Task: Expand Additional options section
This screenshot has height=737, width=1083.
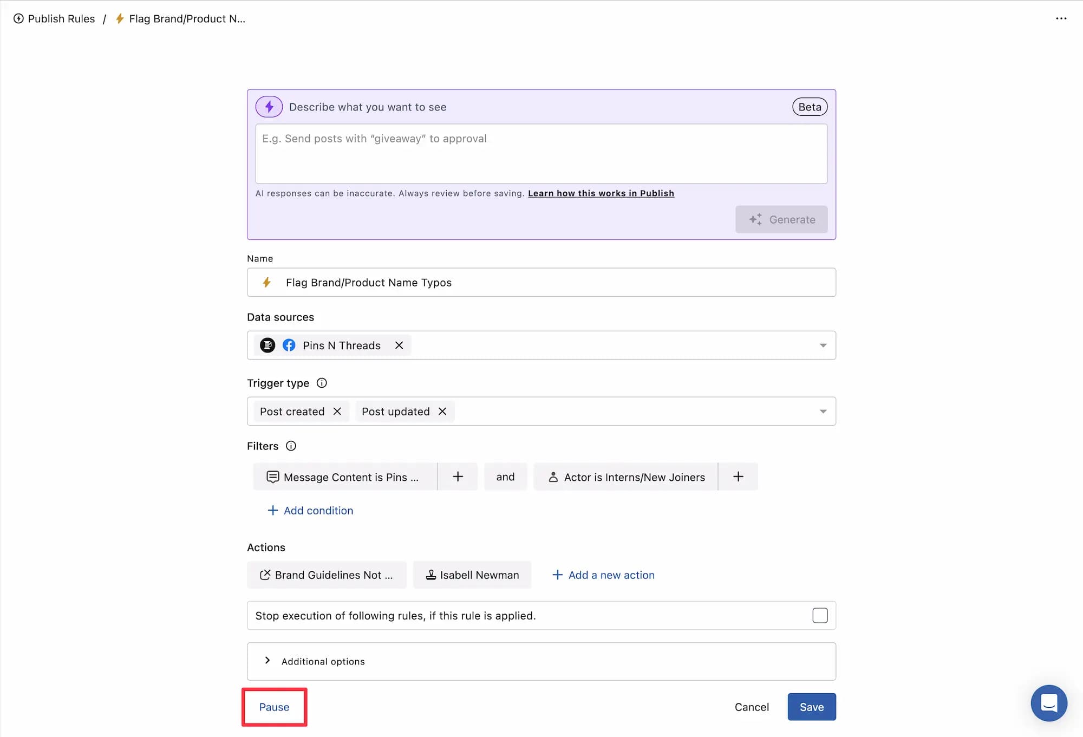Action: click(x=541, y=661)
